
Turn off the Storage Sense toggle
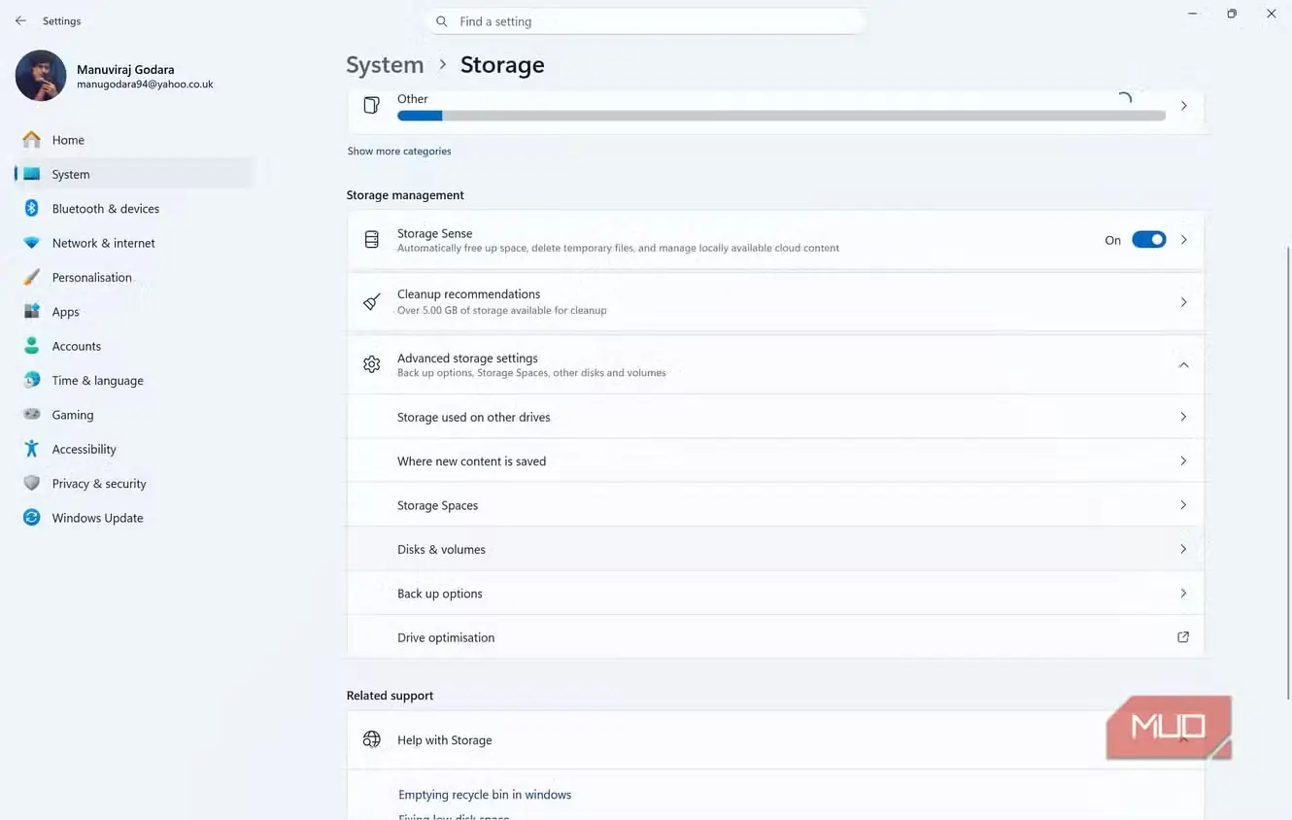pos(1148,240)
